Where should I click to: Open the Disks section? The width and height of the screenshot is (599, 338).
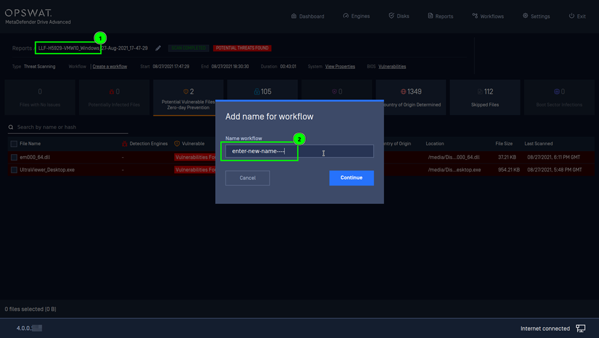pos(399,16)
